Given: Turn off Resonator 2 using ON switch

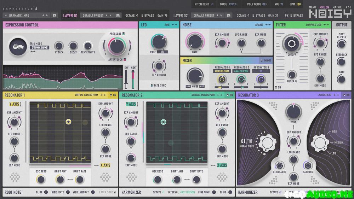Looking at the screenshot, I should [x=227, y=95].
